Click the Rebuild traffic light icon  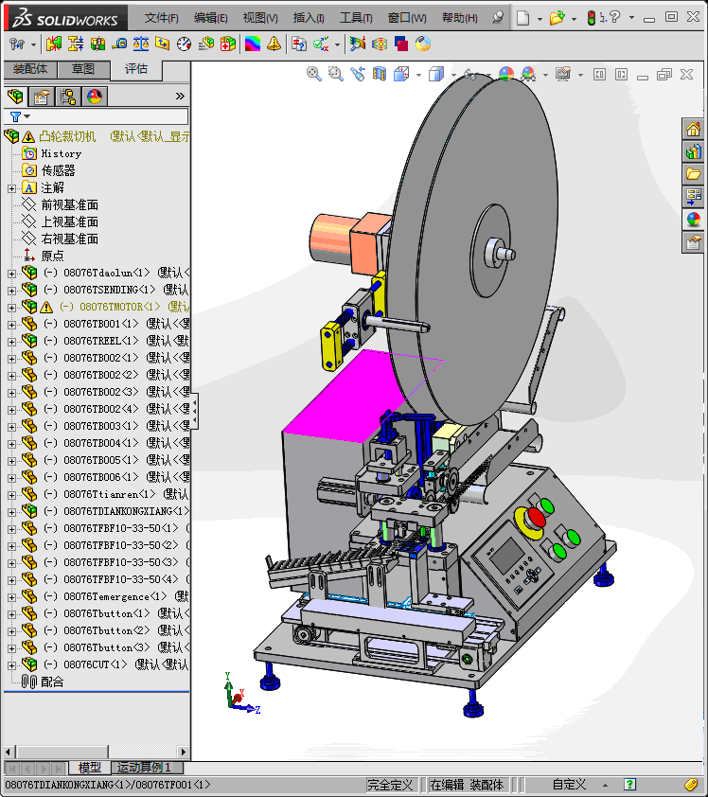coord(591,18)
